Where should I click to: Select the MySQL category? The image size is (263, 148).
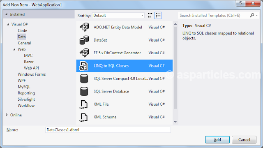24,87
